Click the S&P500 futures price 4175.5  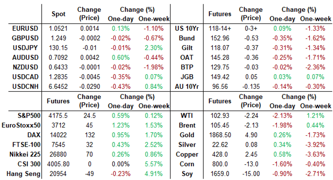coord(58,116)
